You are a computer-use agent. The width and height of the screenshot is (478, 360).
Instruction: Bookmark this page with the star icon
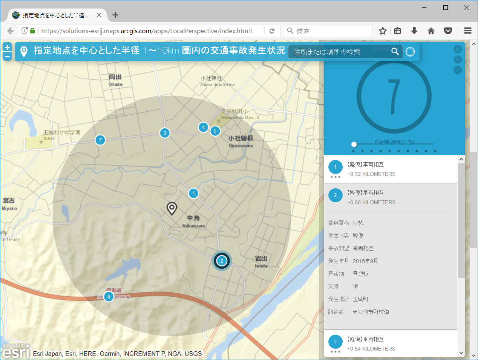(383, 31)
